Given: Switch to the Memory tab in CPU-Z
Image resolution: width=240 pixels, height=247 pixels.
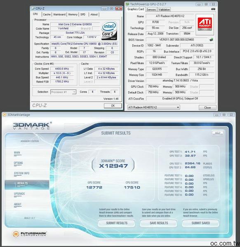Looking at the screenshot, I should pos(73,14).
